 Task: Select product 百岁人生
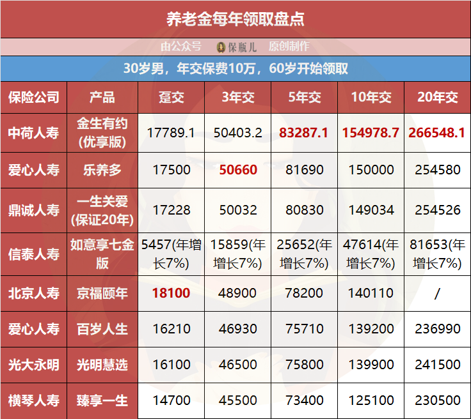(x=102, y=329)
